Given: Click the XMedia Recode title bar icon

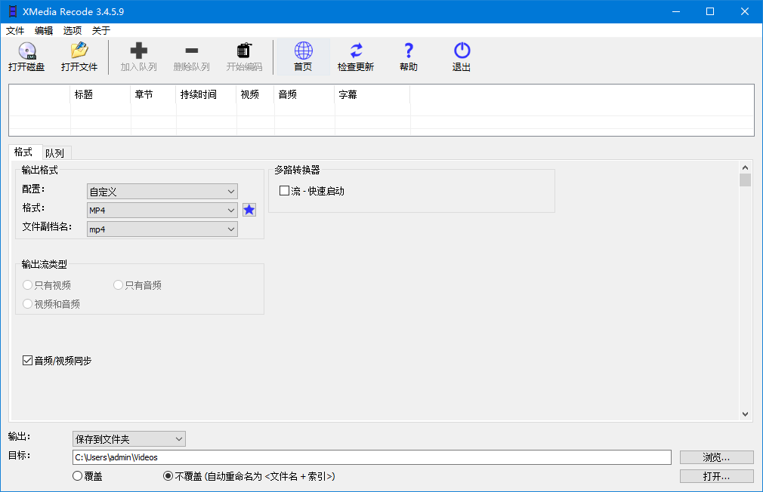Looking at the screenshot, I should 13,11.
